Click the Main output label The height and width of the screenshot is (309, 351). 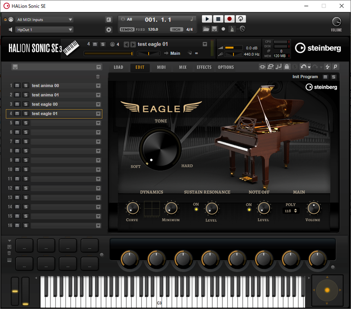(175, 53)
